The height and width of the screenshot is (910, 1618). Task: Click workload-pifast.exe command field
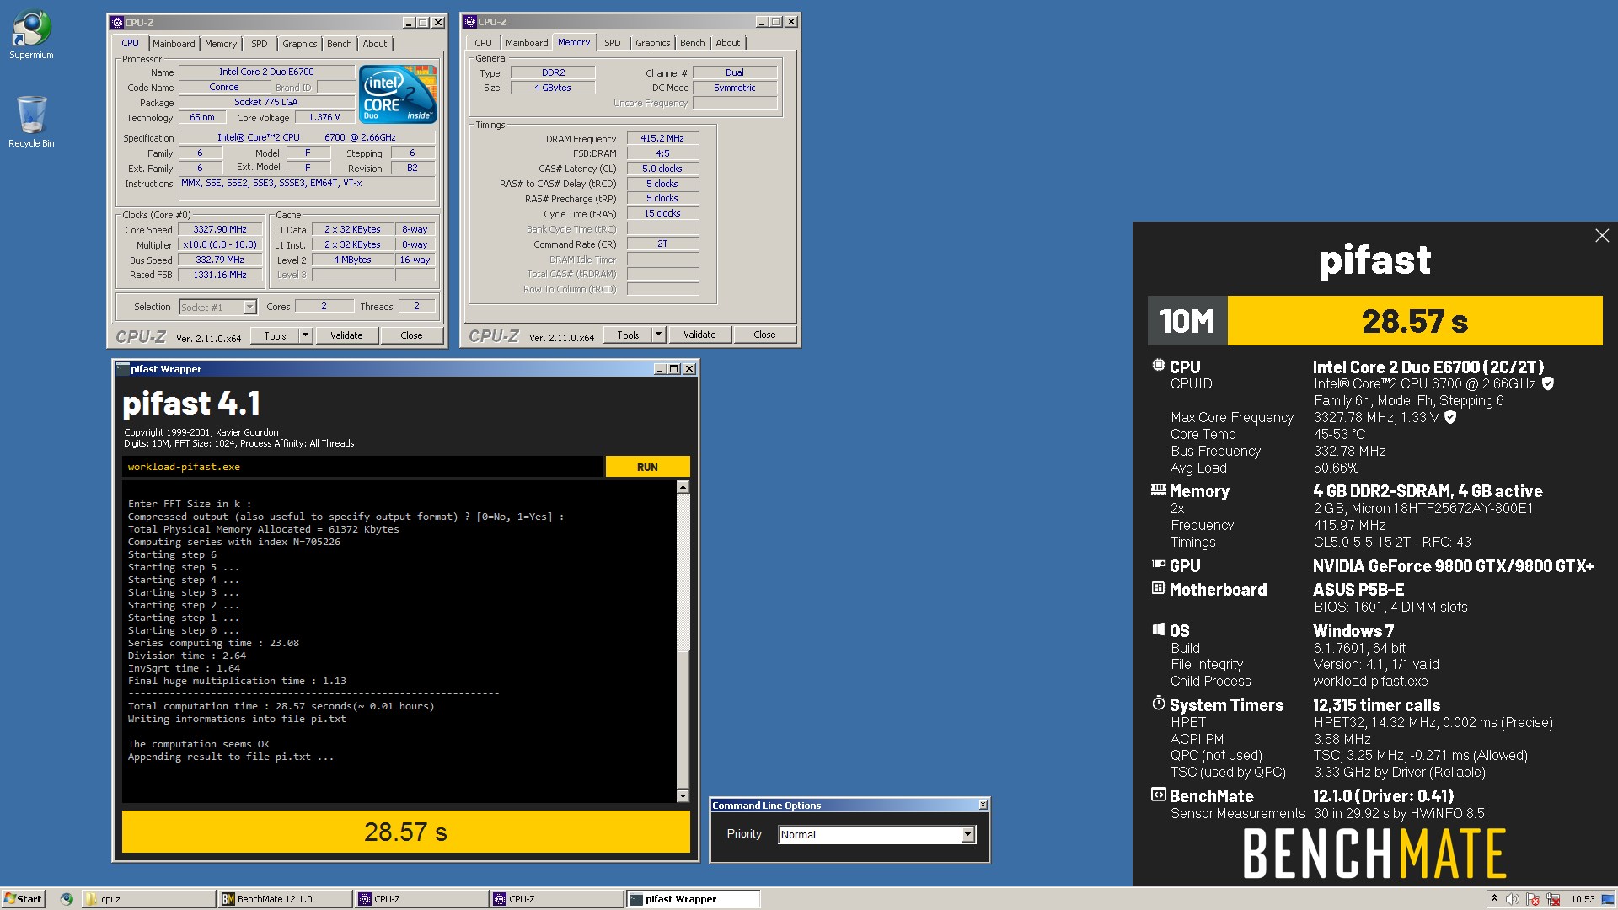pos(362,467)
